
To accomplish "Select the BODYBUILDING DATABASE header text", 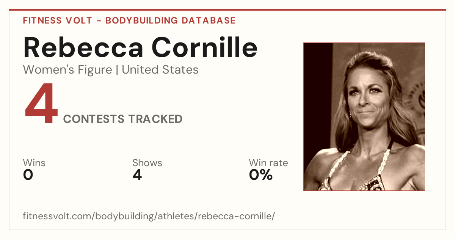I will 171,20.
